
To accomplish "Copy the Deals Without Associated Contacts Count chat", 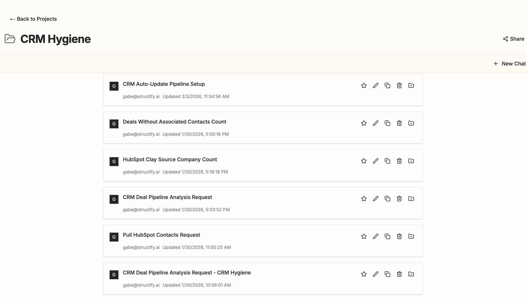I will click(387, 123).
